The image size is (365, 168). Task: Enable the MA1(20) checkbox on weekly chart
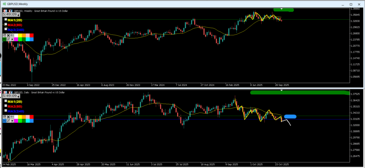5,20
